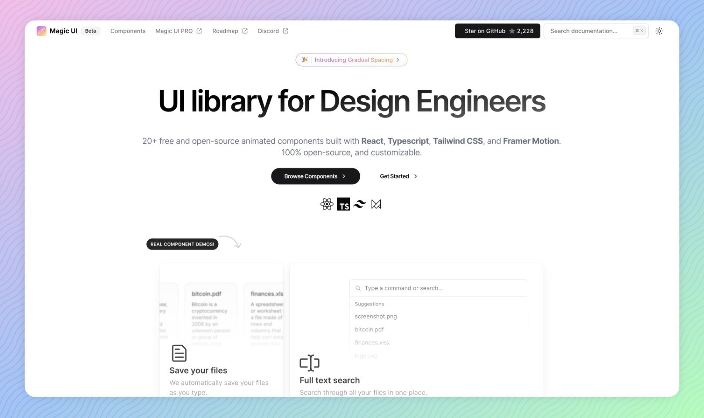Click the ⌘K shortcut badge
This screenshot has height=418, width=704.
coord(639,31)
